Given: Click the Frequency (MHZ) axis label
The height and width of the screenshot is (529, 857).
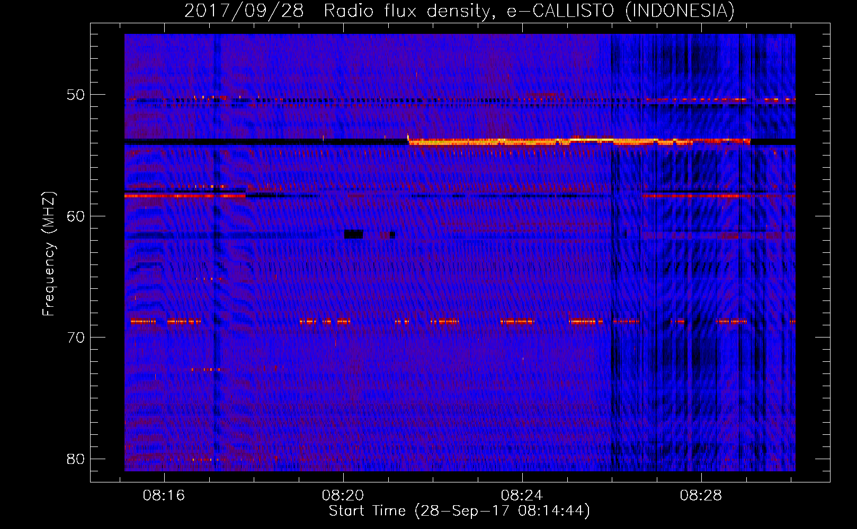Looking at the screenshot, I should coord(49,254).
